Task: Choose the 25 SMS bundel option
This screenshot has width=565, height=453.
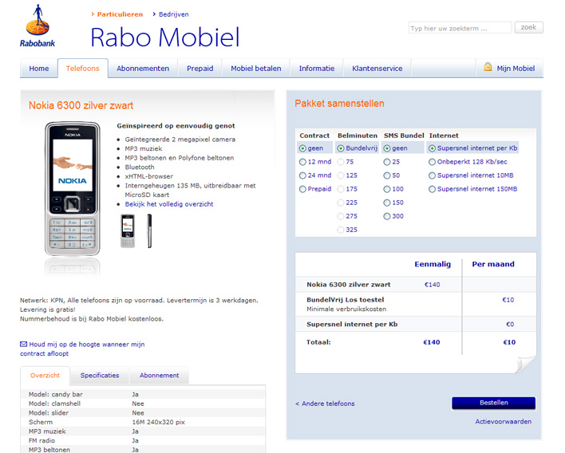Action: [387, 162]
